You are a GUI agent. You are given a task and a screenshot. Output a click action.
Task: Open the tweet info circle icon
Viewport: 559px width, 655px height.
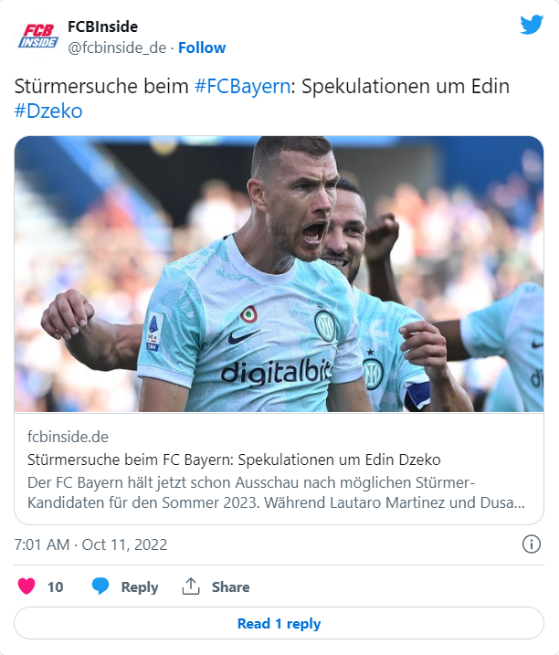tap(532, 544)
